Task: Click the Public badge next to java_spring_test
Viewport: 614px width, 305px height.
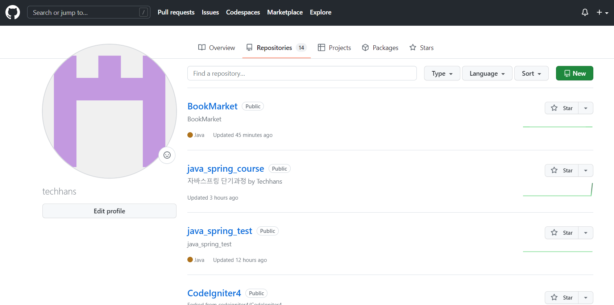Action: [x=267, y=231]
